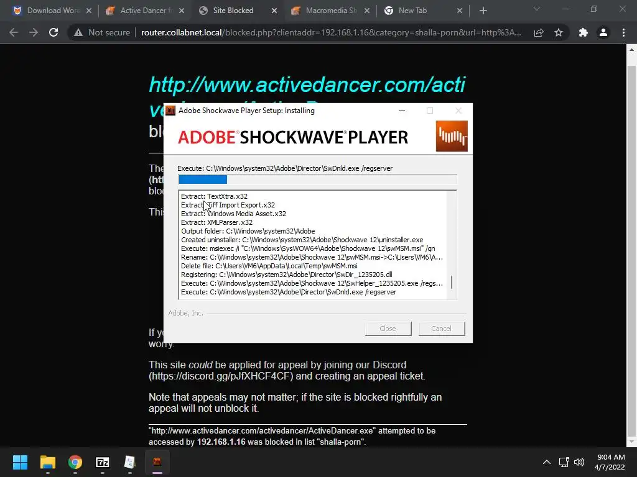Click the install log scrollbar thumb
This screenshot has width=637, height=477.
(x=452, y=283)
